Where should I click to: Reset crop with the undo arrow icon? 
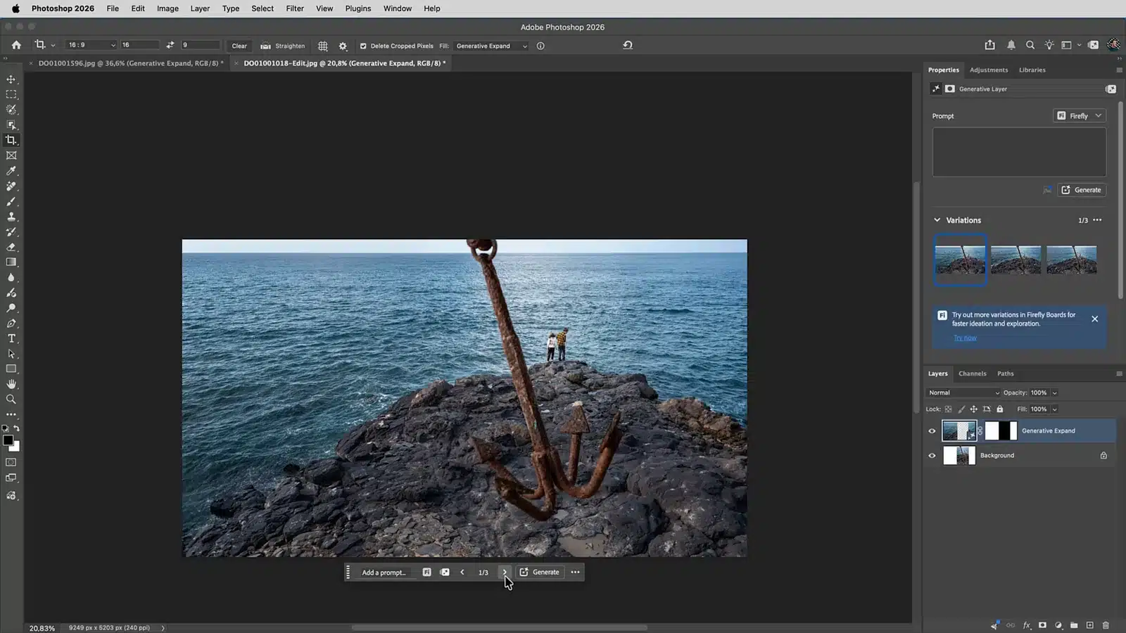[628, 45]
